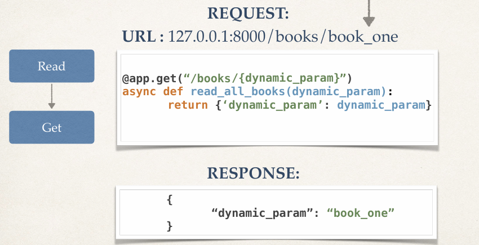Click the blue Read box

(x=52, y=66)
